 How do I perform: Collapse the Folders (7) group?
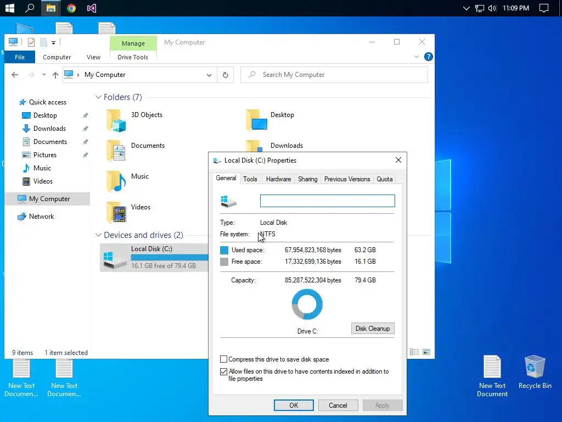pos(98,97)
